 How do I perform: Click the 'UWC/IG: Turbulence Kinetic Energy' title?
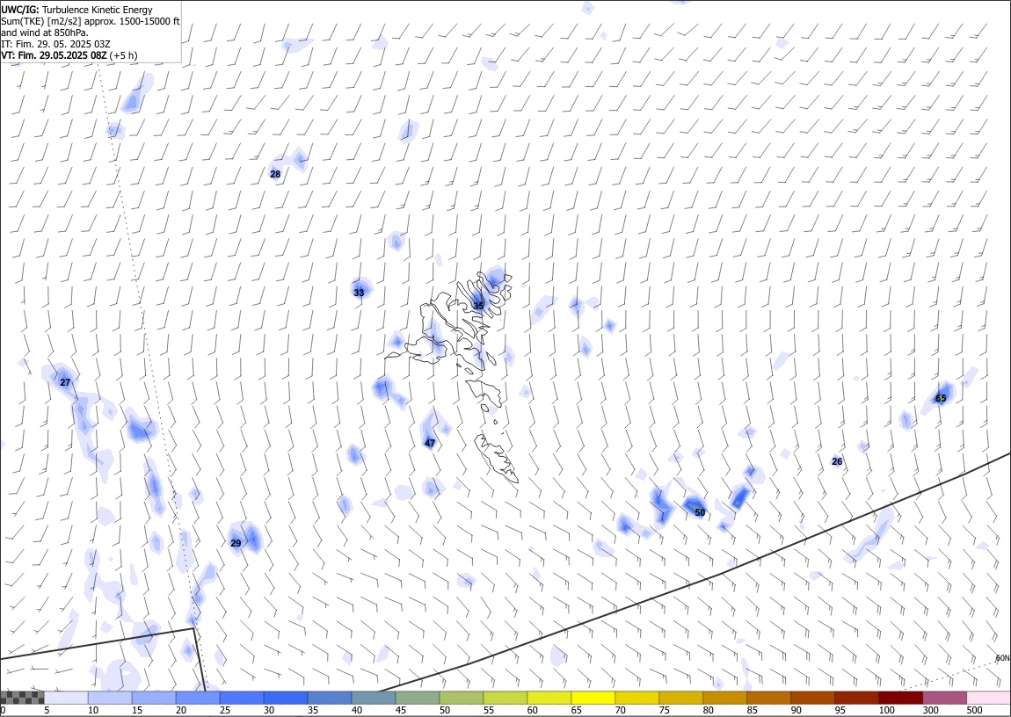point(76,10)
